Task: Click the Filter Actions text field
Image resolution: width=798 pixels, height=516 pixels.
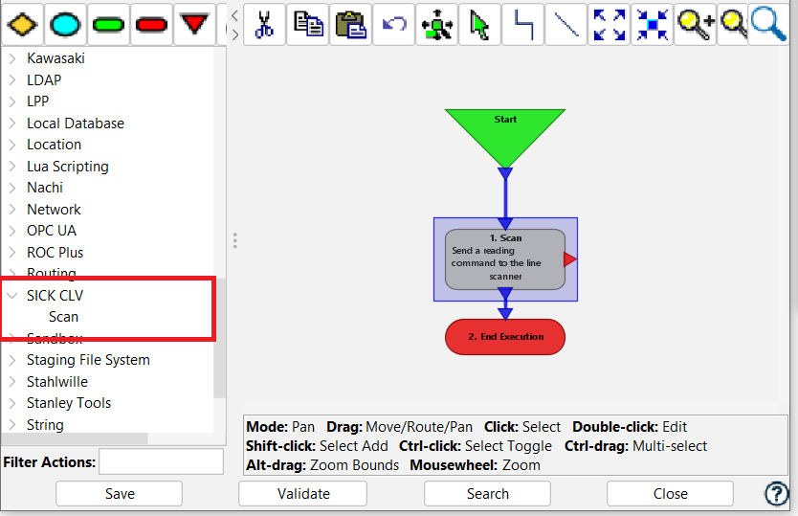Action: pos(161,461)
